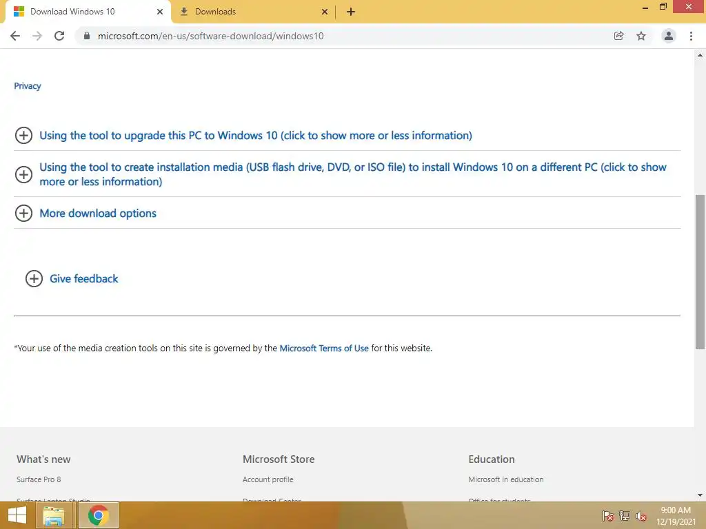Screen dimensions: 706x529
Task: Open Chrome's three-dot menu
Action: point(691,36)
